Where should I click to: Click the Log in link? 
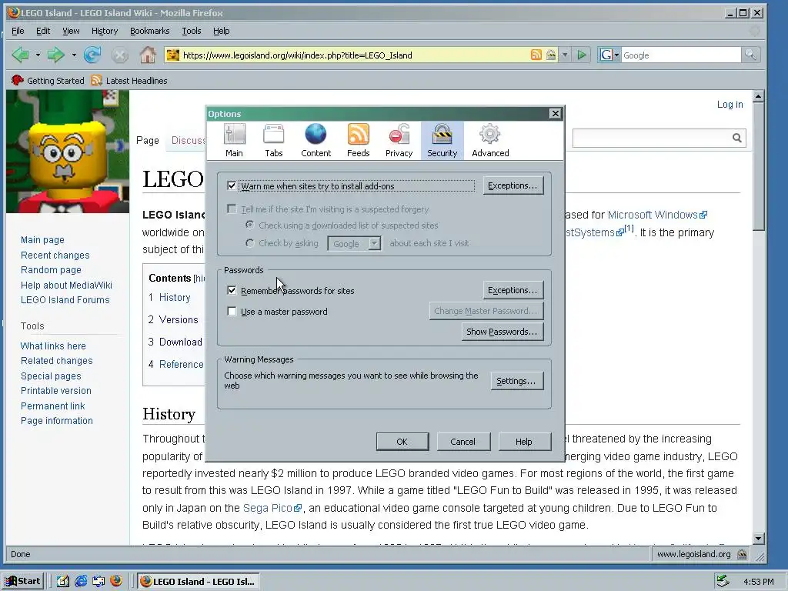[x=730, y=104]
